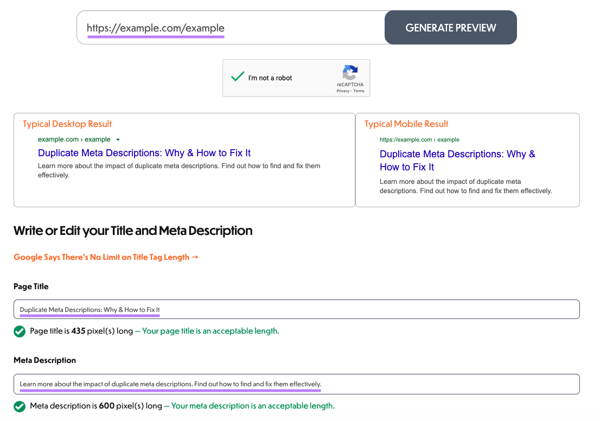The image size is (600, 421).
Task: Open the breadcrumb dropdown arrow in desktop preview
Action: point(119,139)
